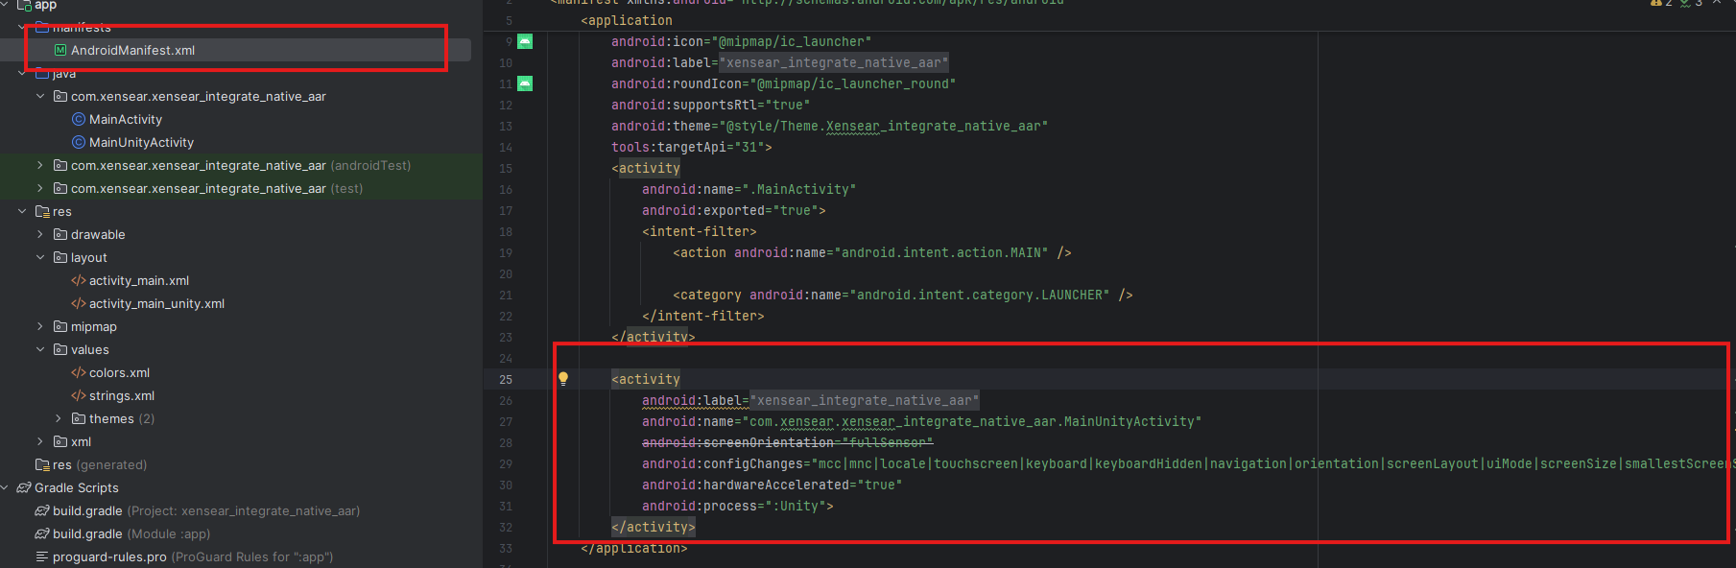
Task: Collapse the res folder
Action: (22, 211)
